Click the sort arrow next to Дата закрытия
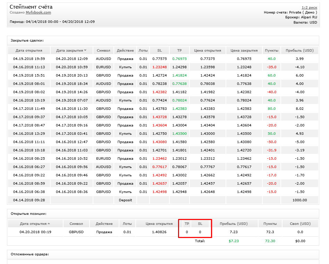 (85, 50)
